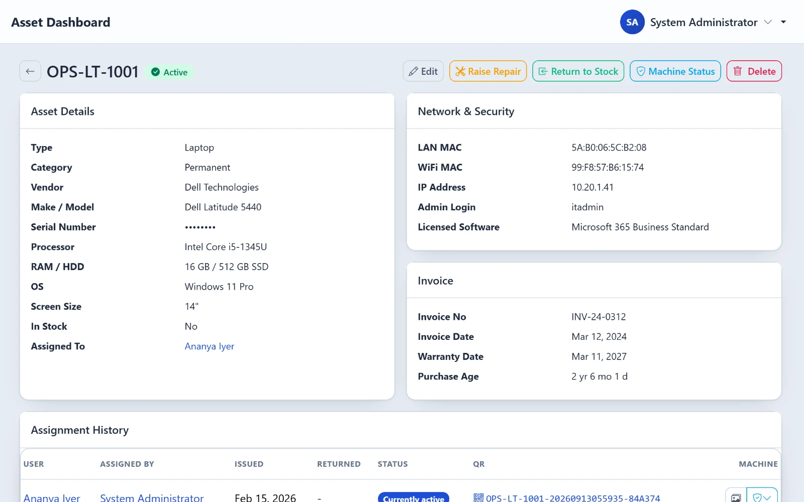Click the Active status badge
The height and width of the screenshot is (502, 804).
170,72
